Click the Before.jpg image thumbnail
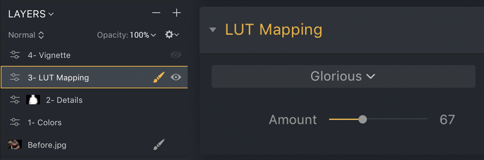The height and width of the screenshot is (160, 484). tap(15, 144)
